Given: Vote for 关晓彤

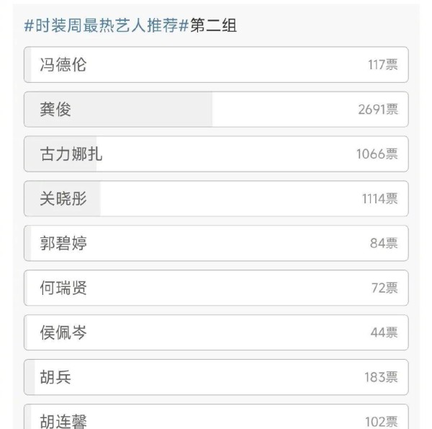Looking at the screenshot, I should point(216,198).
